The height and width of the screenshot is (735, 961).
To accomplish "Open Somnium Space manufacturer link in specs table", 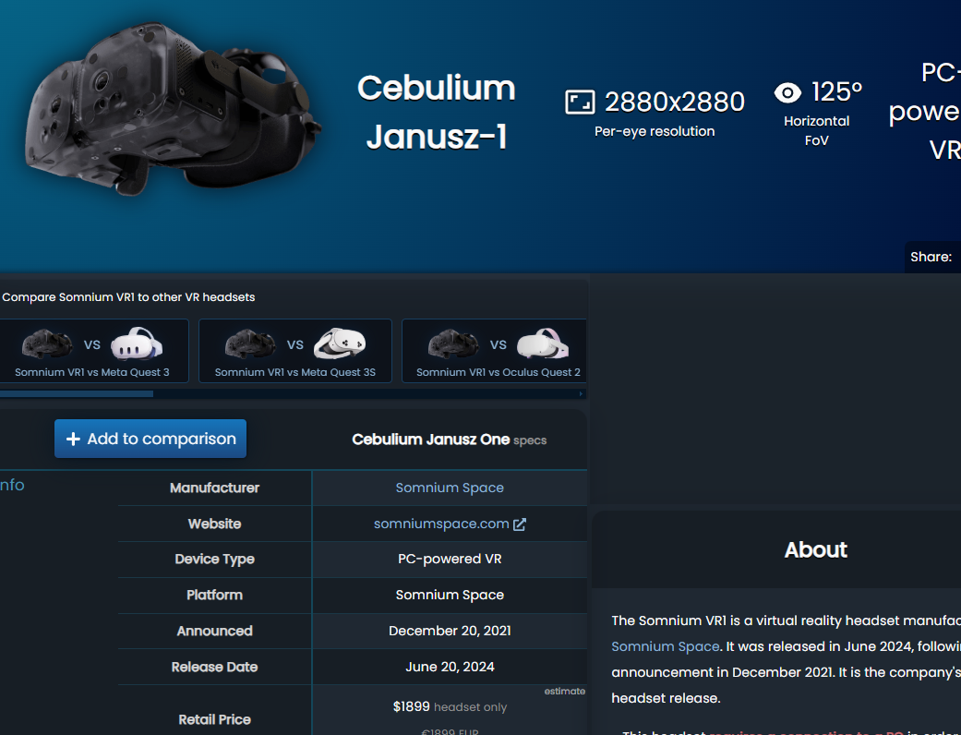I will [x=450, y=488].
